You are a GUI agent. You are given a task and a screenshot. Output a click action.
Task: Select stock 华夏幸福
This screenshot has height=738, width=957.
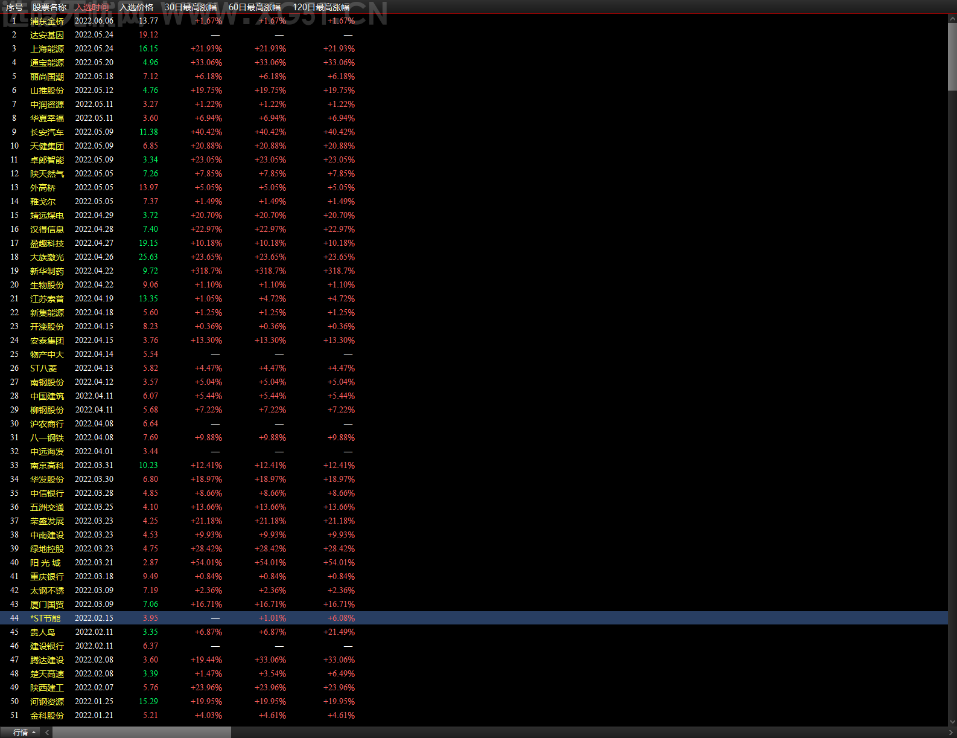47,118
